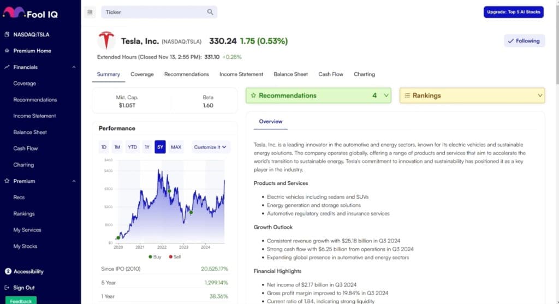The image size is (559, 304).
Task: Click the list icon in Rankings panel
Action: click(407, 96)
